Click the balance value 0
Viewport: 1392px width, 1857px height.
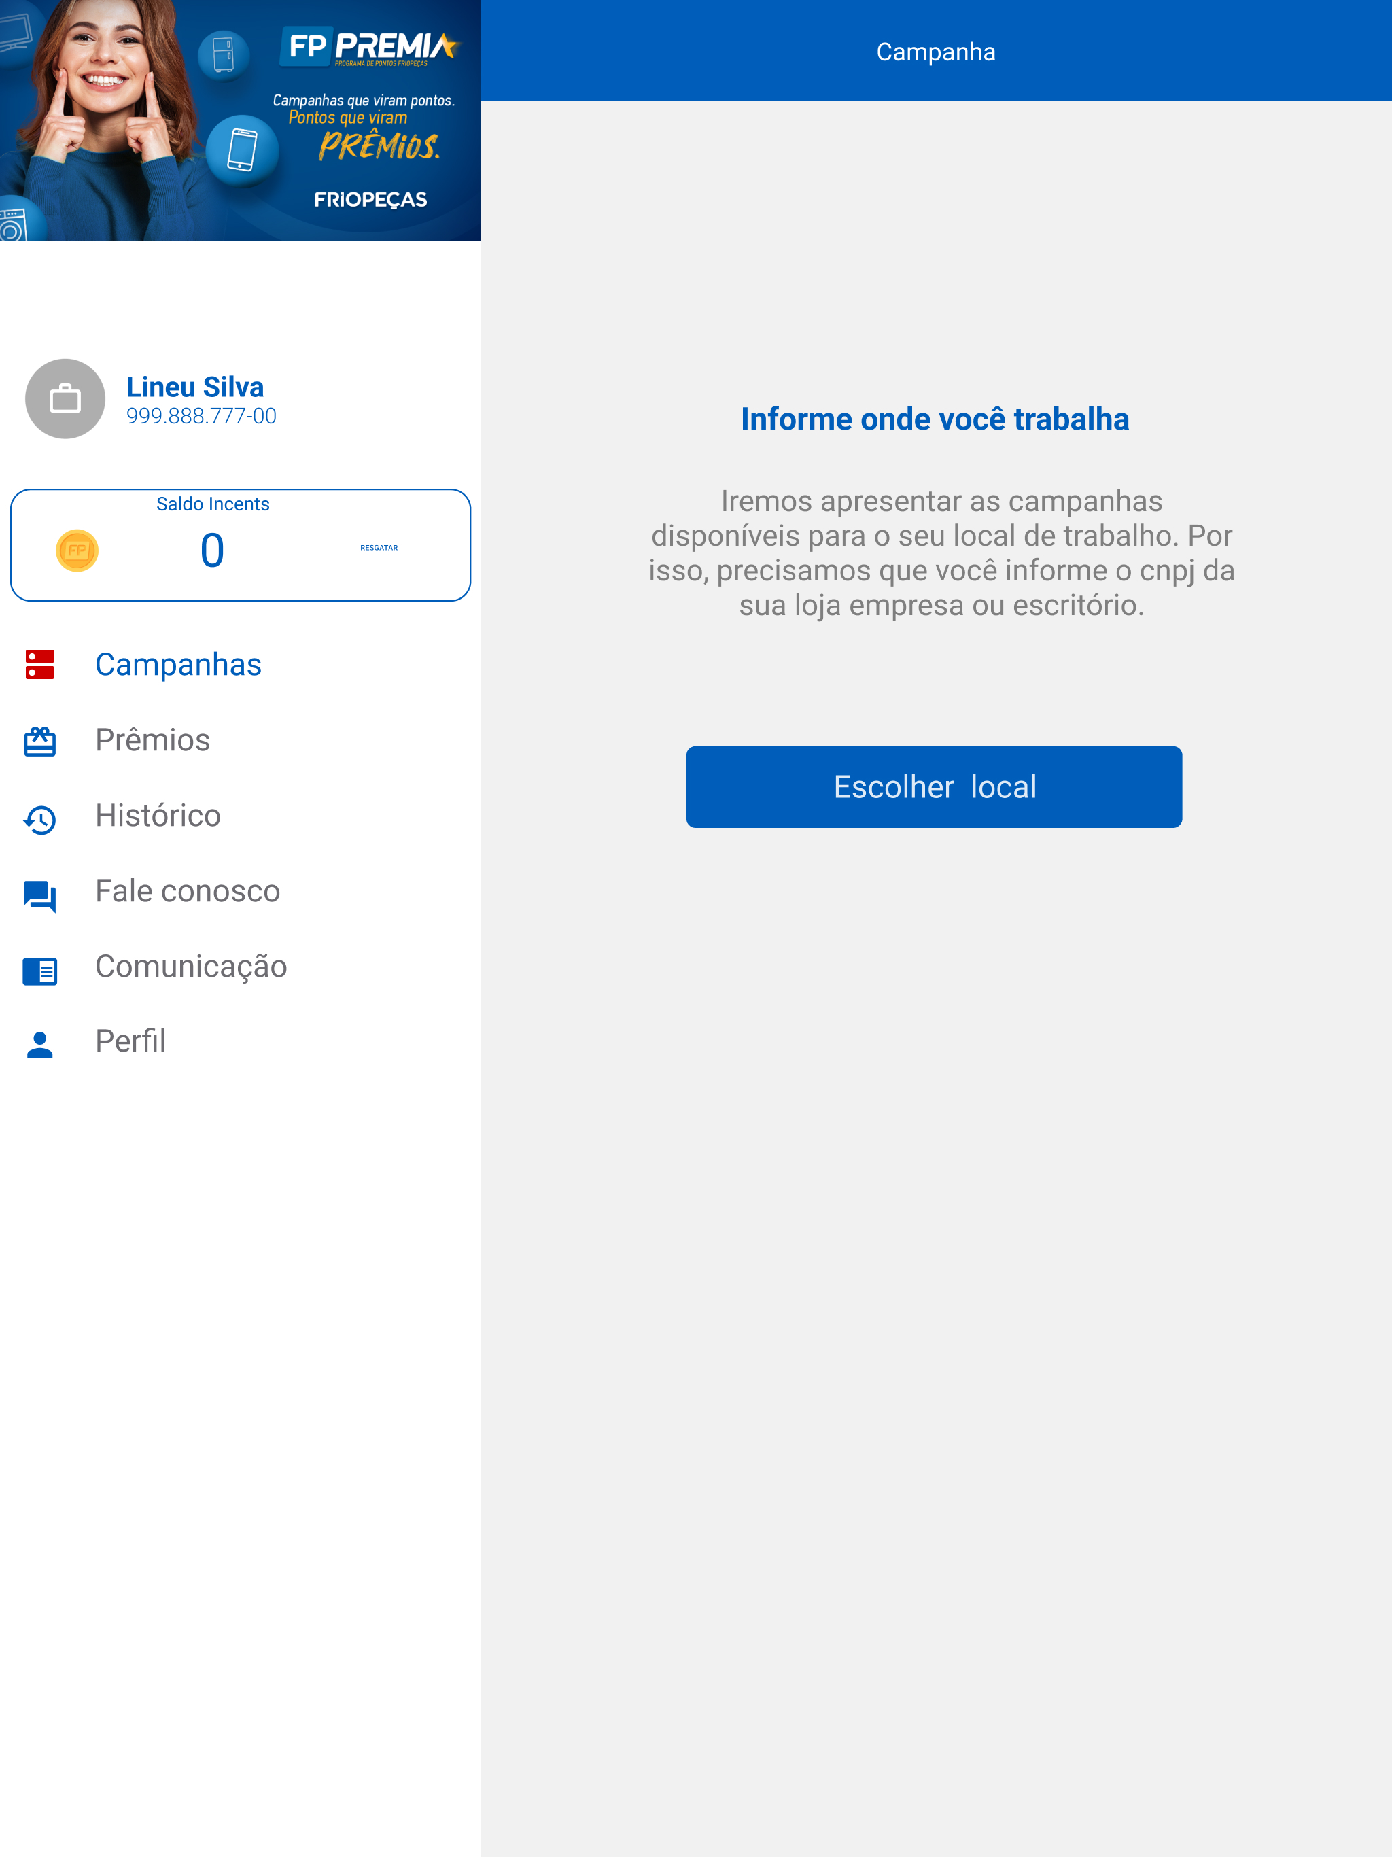coord(213,551)
